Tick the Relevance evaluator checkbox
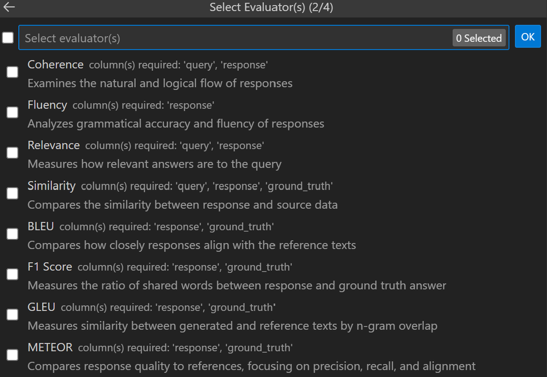547x377 pixels. tap(12, 153)
